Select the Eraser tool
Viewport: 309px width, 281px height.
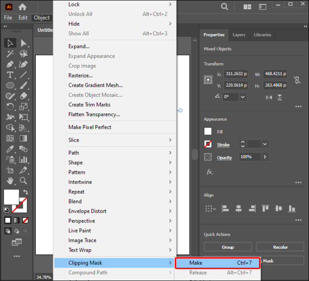pyautogui.click(x=23, y=96)
